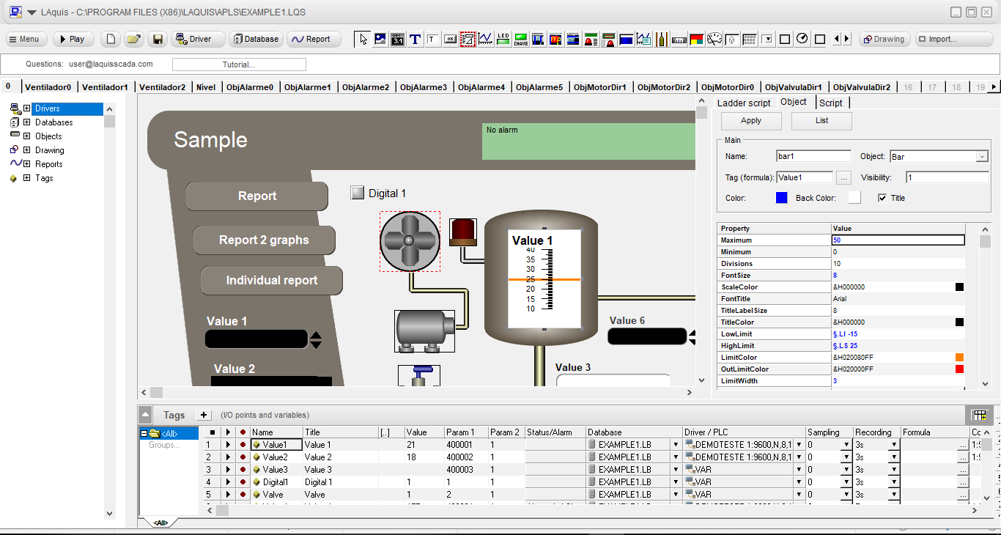Select the bottle-shaped tank tool
This screenshot has height=535, width=1001.
[x=661, y=39]
